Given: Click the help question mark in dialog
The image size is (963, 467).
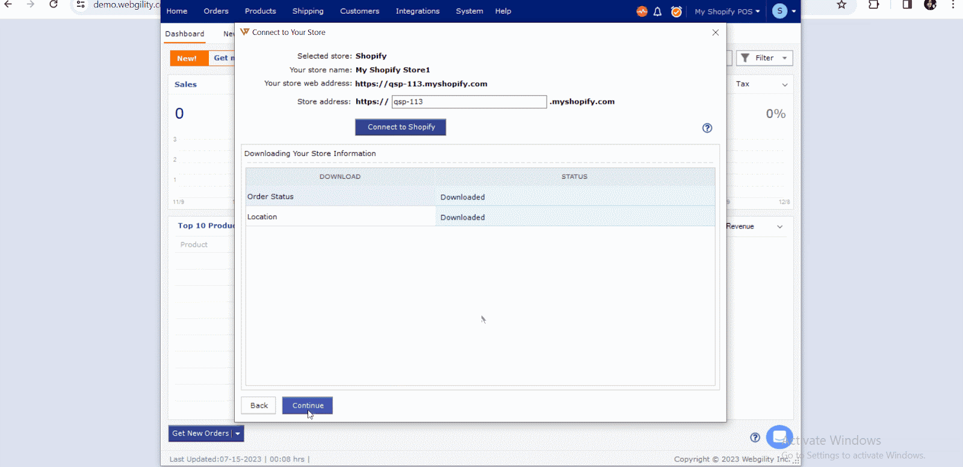Looking at the screenshot, I should click(x=707, y=128).
